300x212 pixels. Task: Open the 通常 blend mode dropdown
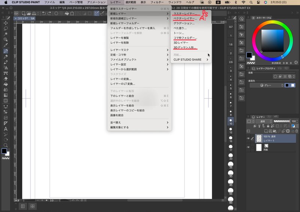click(x=264, y=121)
